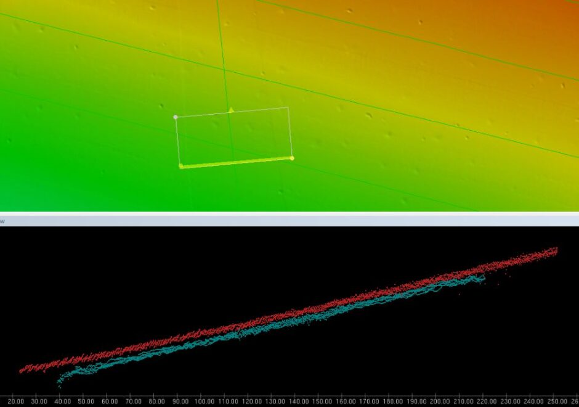The width and height of the screenshot is (579, 407).
Task: Select the triangle direction marker on the profile box
Action: [231, 109]
